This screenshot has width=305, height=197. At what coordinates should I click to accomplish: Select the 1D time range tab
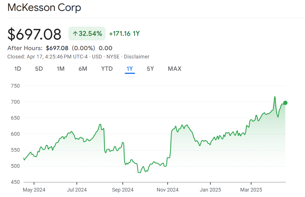tap(18, 69)
